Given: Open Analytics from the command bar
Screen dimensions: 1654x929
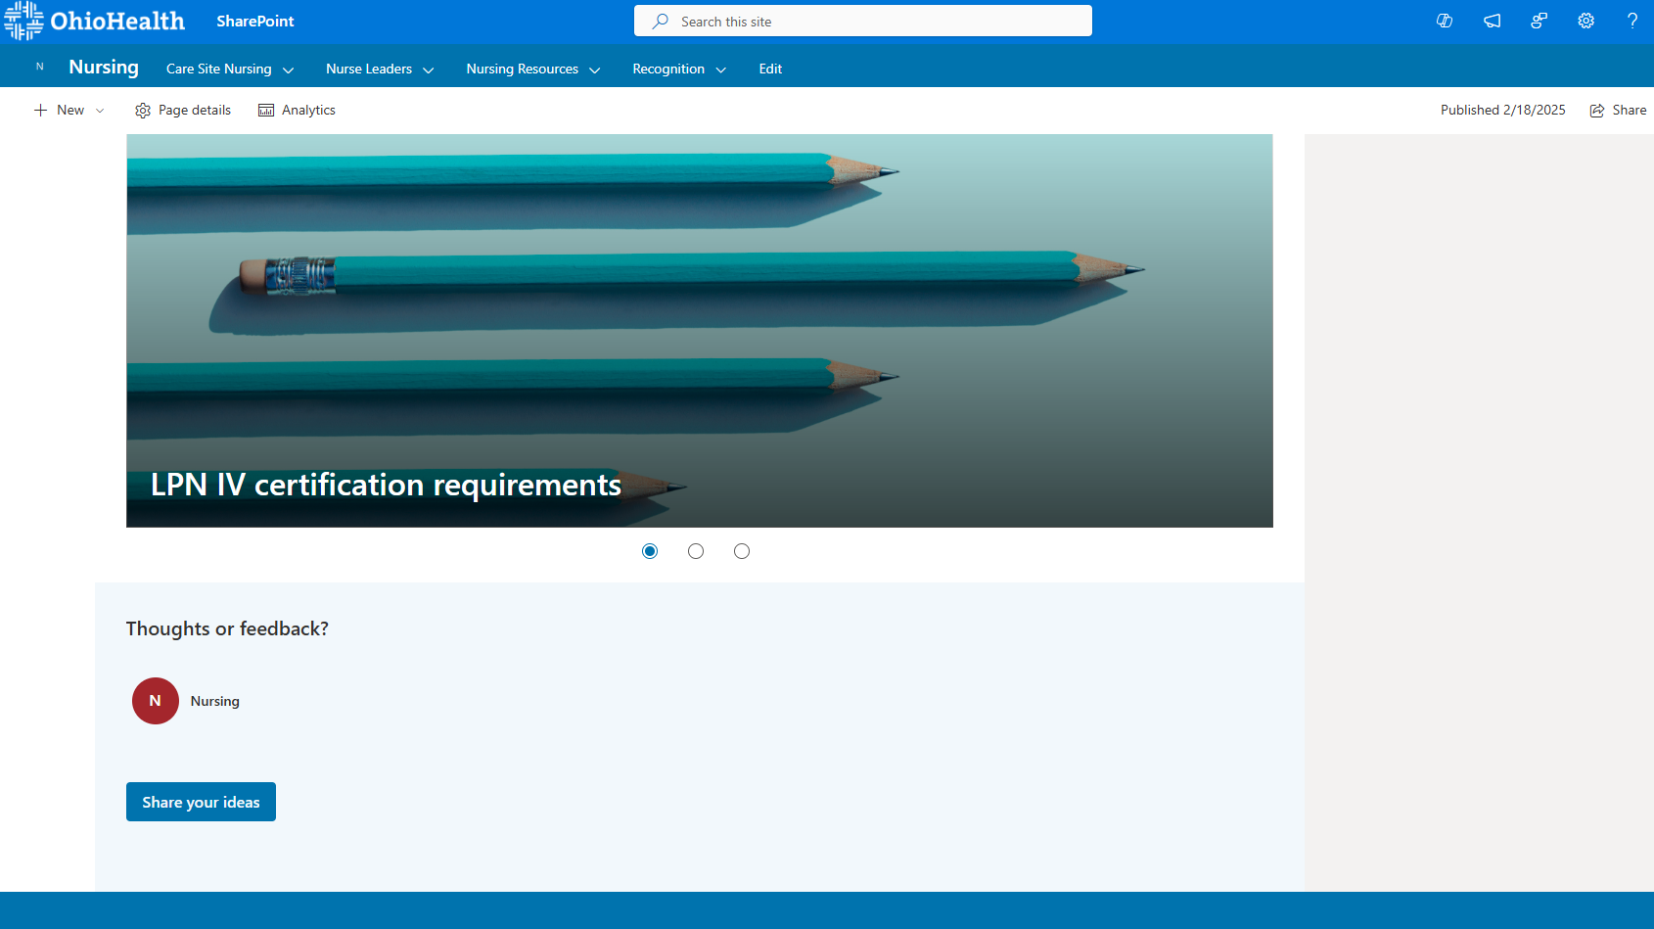Looking at the screenshot, I should 297,111.
